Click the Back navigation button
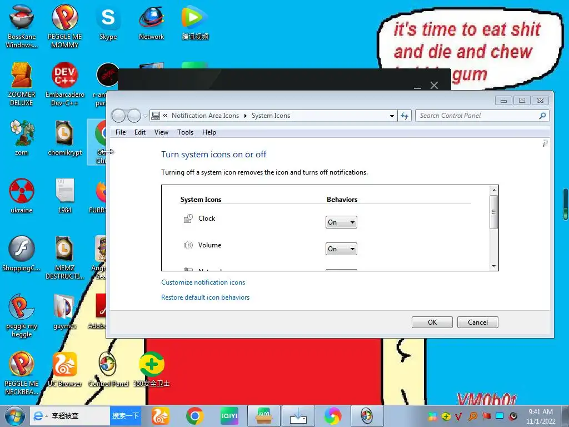The height and width of the screenshot is (427, 569). (119, 116)
